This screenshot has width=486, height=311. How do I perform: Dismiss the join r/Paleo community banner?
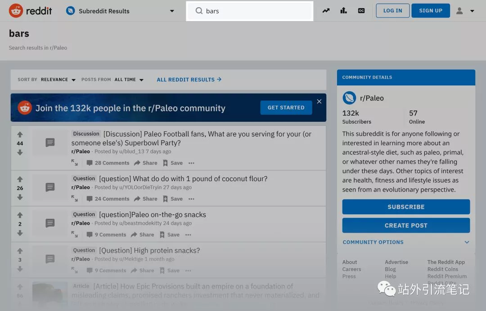(x=319, y=102)
